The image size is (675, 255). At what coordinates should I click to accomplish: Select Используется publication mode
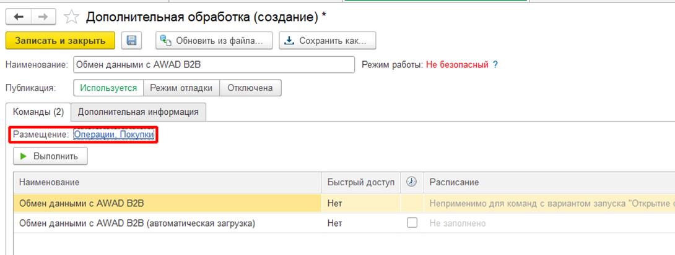[108, 88]
